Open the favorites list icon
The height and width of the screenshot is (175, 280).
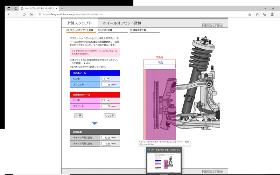coord(257,14)
